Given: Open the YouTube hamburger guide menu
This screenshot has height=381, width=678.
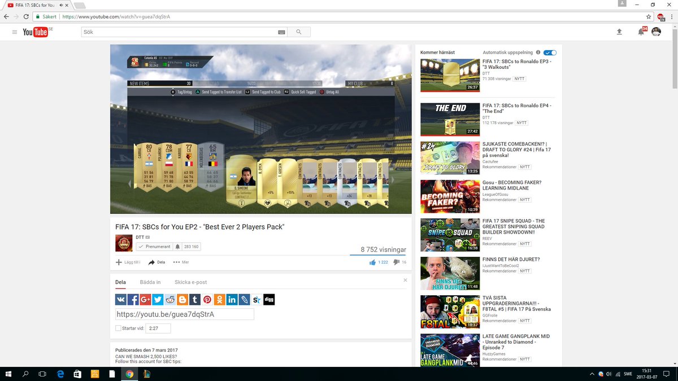Looking at the screenshot, I should click(14, 32).
